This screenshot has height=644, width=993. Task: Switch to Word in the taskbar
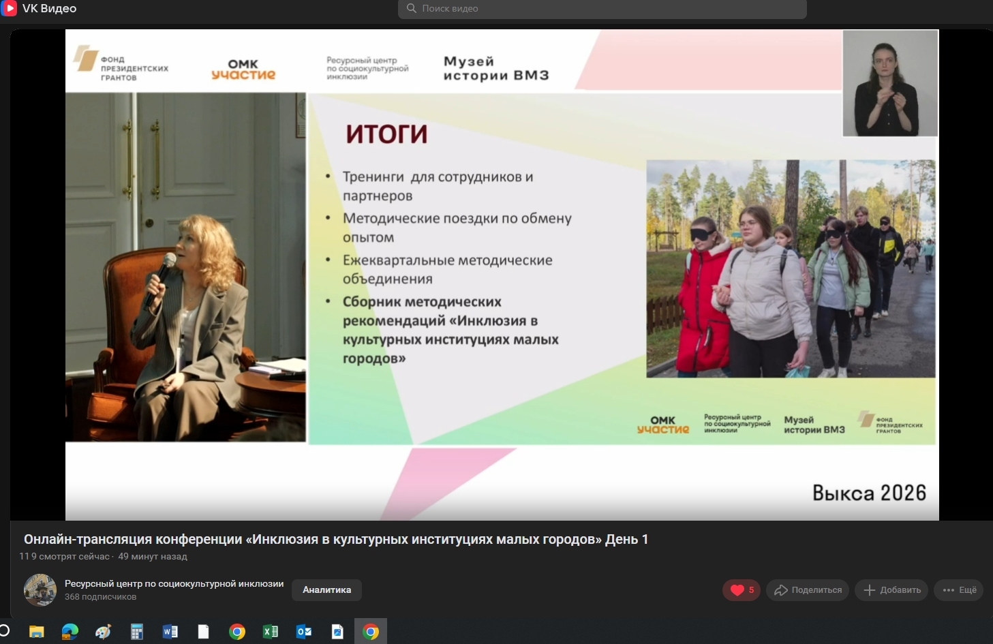click(x=170, y=632)
